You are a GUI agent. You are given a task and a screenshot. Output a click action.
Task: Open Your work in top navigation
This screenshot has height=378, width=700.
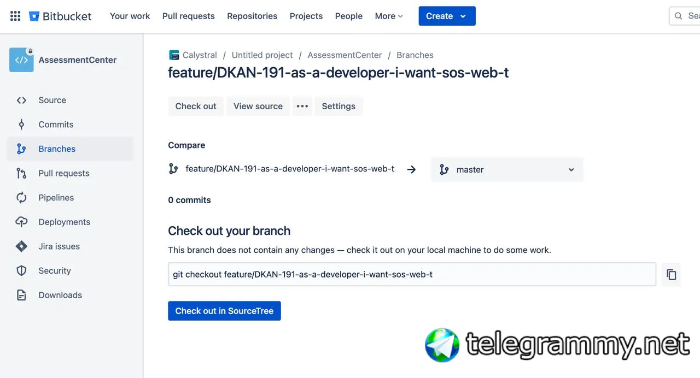tap(130, 16)
